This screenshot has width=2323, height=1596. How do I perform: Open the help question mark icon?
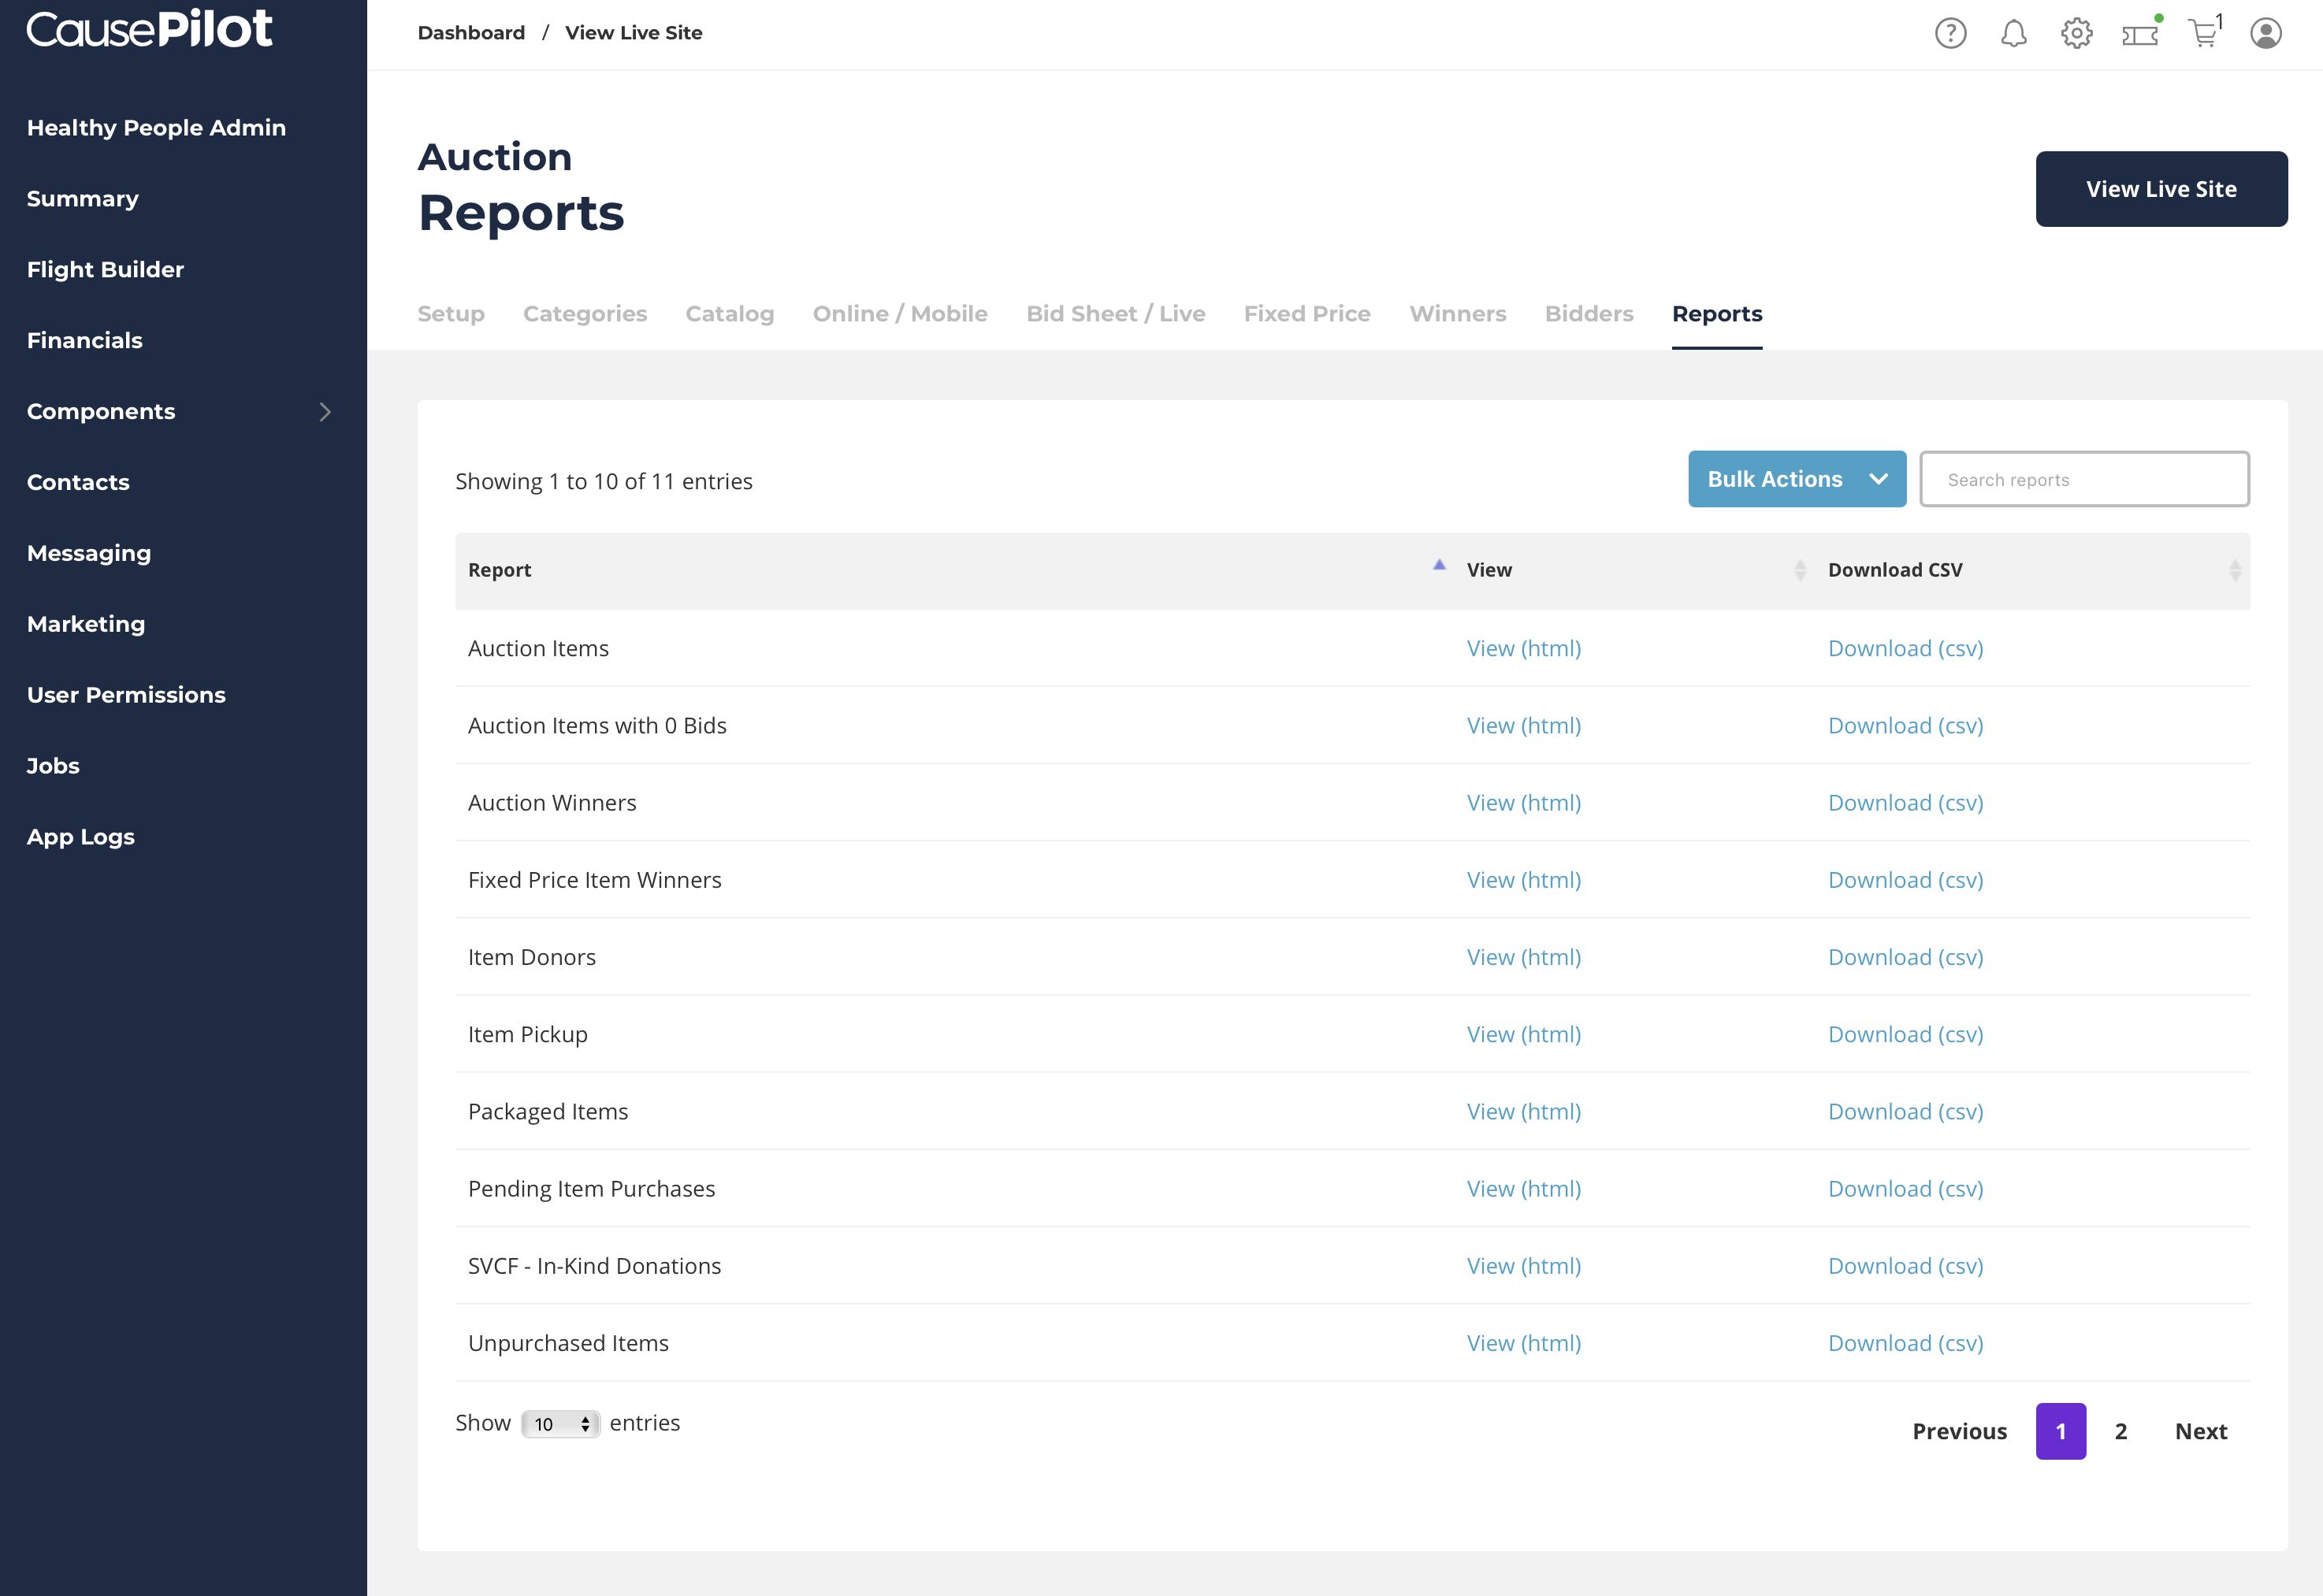click(1950, 34)
